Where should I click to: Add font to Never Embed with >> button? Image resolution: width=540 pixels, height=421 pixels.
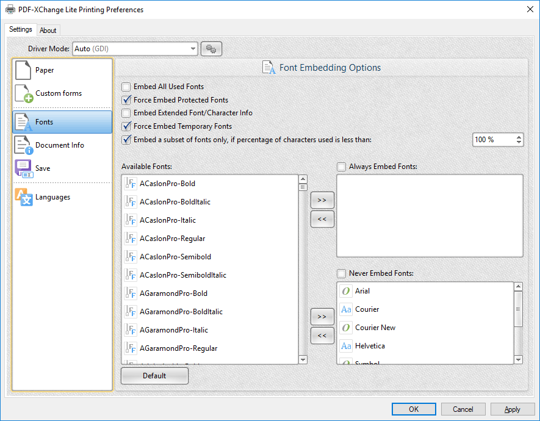coord(322,317)
